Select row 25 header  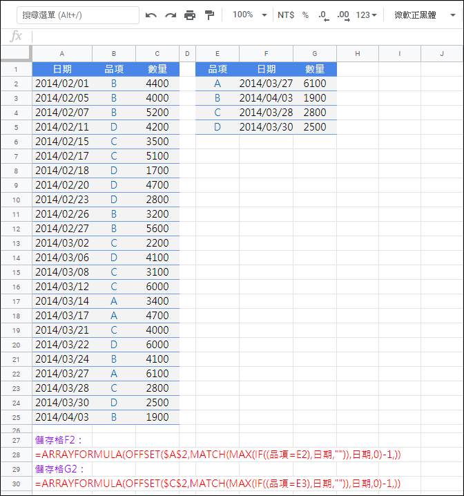(16, 417)
